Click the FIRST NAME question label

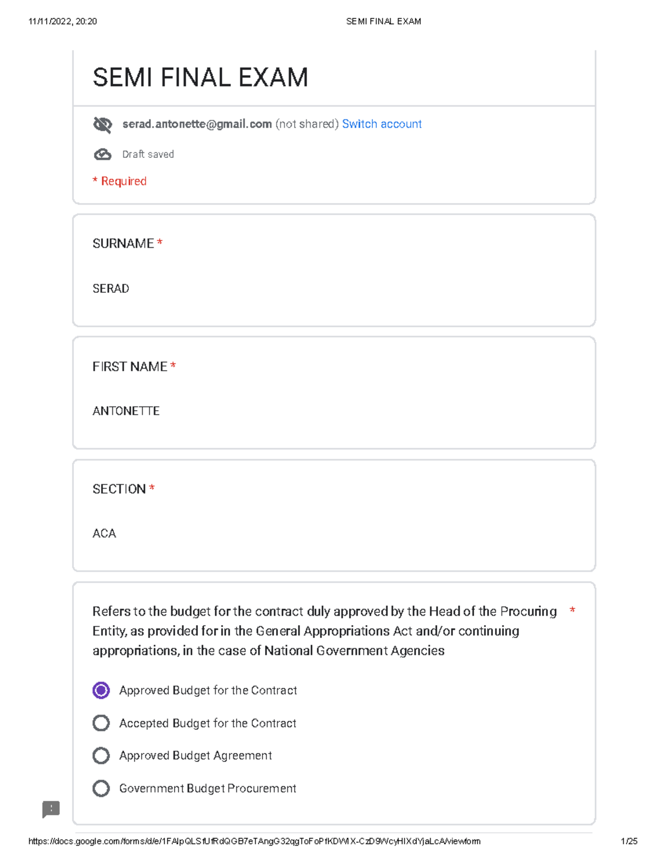point(130,366)
